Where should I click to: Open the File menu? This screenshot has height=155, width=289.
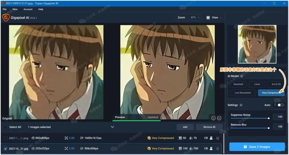click(5, 9)
